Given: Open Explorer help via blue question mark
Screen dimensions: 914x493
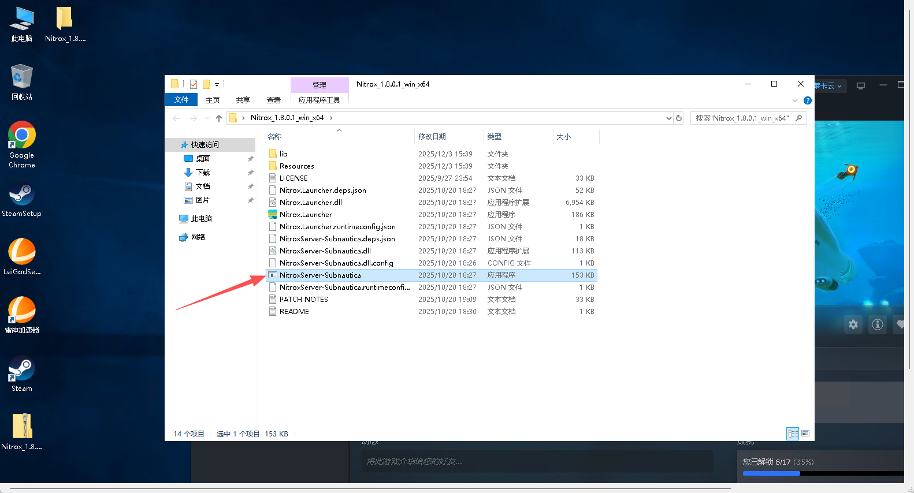Looking at the screenshot, I should coord(808,100).
